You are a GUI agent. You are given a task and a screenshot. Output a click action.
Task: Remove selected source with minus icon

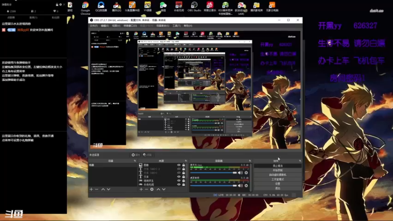pos(146,189)
